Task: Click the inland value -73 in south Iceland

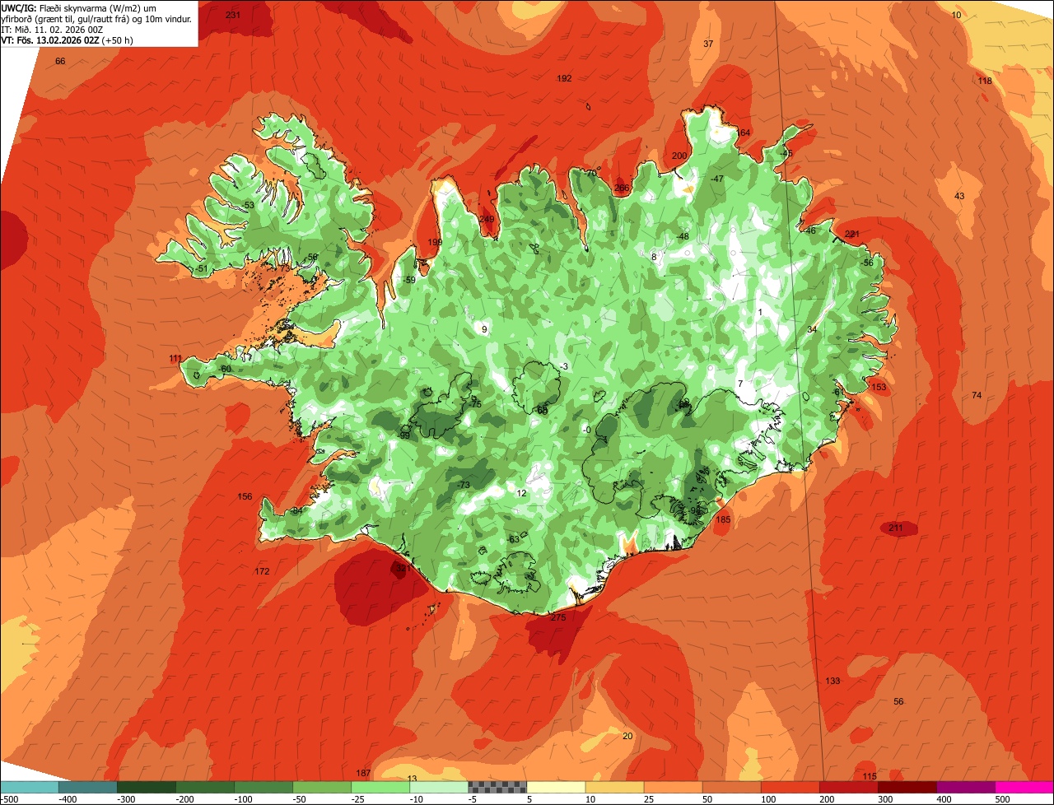Action: click(x=464, y=485)
